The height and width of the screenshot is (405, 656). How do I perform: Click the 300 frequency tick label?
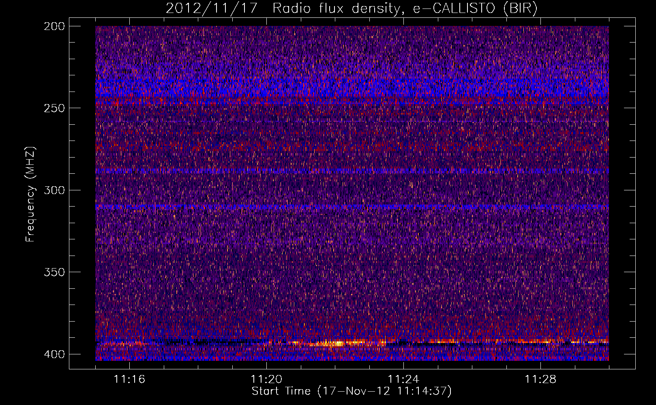[54, 190]
